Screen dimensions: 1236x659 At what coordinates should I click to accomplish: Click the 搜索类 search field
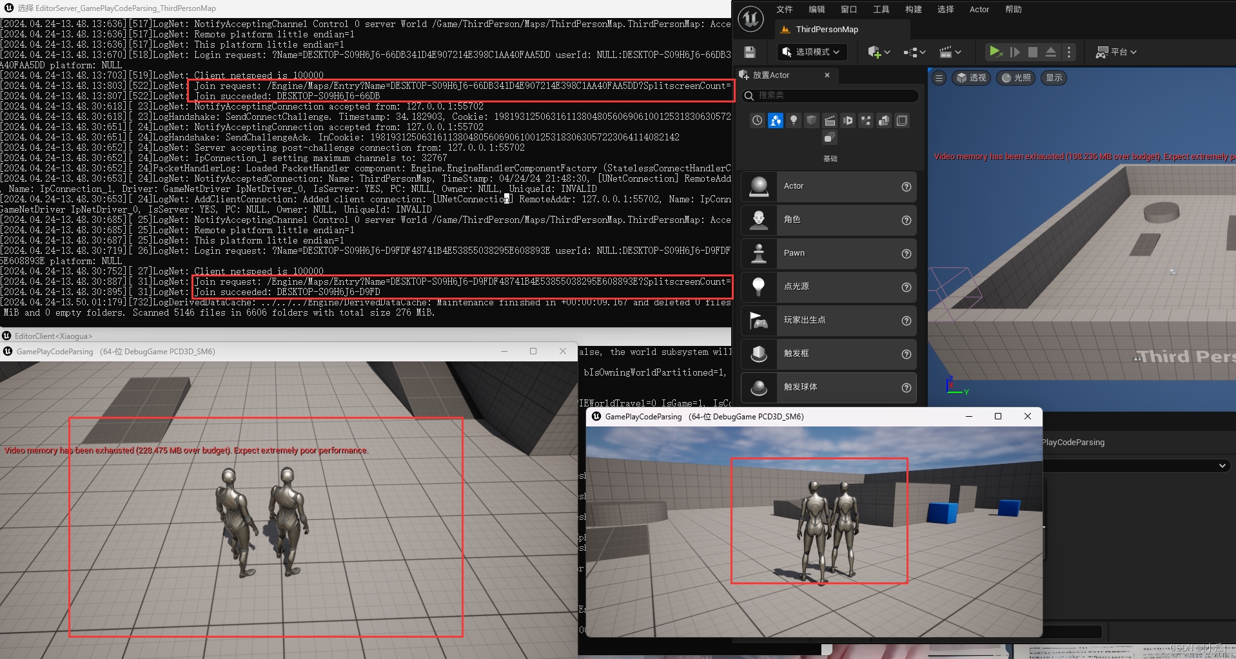[830, 95]
